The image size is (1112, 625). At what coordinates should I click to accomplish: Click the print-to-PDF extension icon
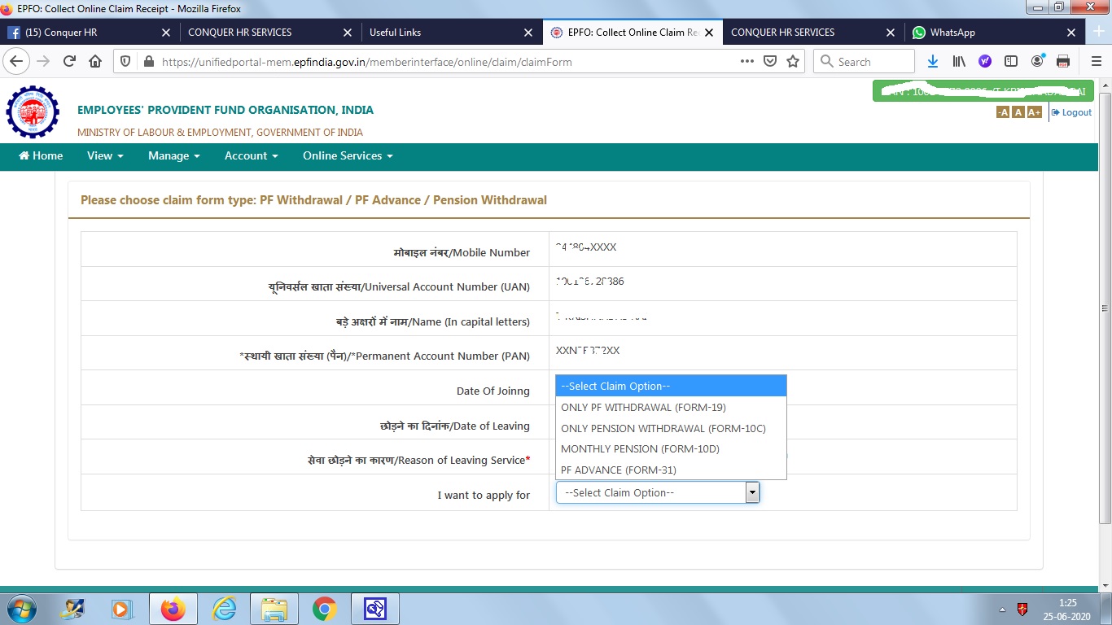click(1062, 61)
